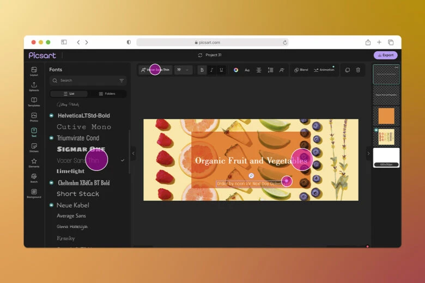Go forward in the browser
425x283 pixels.
click(87, 42)
